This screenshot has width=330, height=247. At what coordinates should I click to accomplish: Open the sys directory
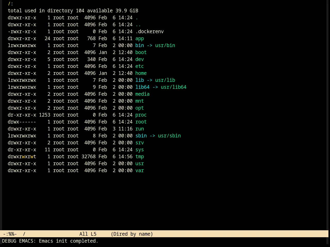139,150
